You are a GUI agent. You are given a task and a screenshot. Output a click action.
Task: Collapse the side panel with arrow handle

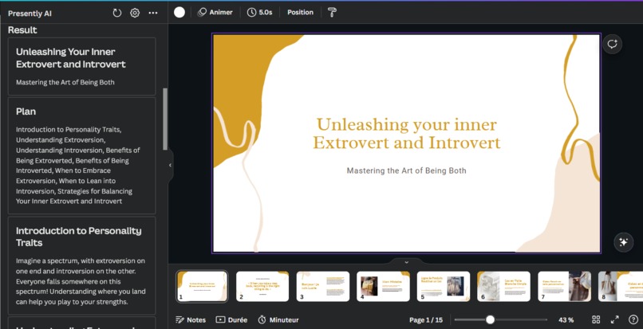(x=170, y=165)
